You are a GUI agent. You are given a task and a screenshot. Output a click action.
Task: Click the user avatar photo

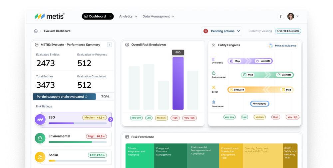pyautogui.click(x=290, y=16)
